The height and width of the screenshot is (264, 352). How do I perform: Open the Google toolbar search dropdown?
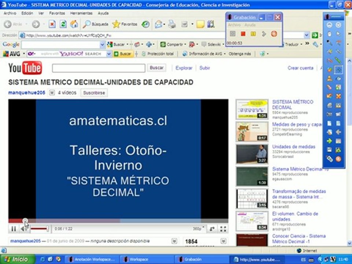[102, 45]
